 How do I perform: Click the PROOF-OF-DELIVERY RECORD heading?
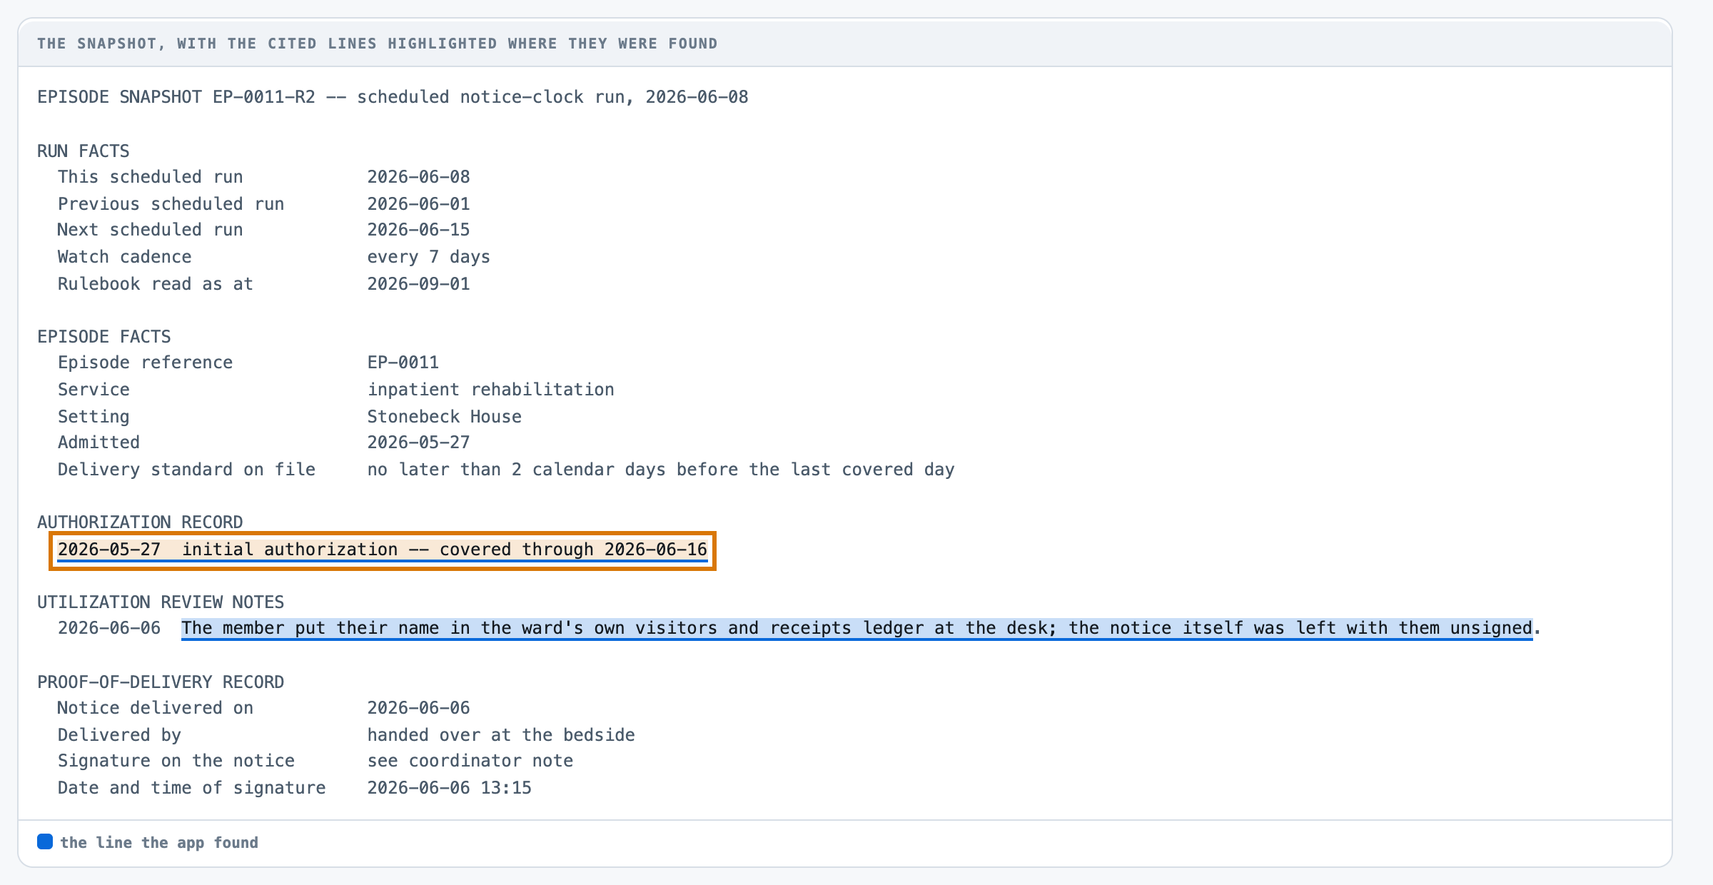point(161,682)
